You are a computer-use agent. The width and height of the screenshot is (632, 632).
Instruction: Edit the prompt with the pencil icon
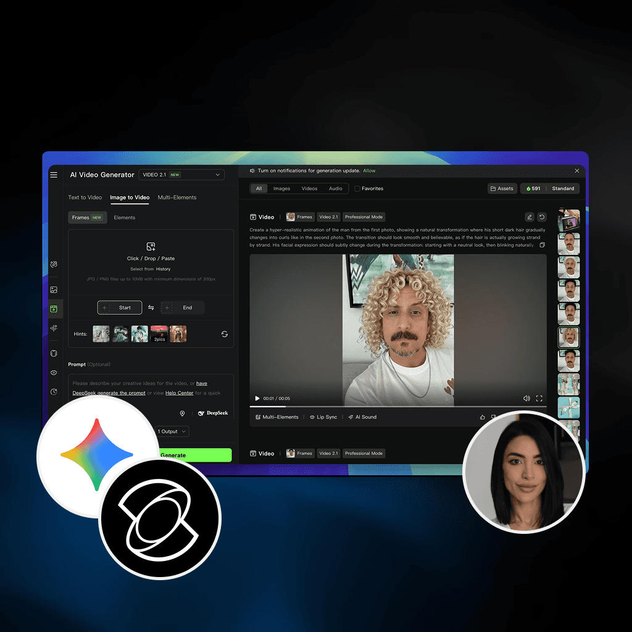coord(529,217)
